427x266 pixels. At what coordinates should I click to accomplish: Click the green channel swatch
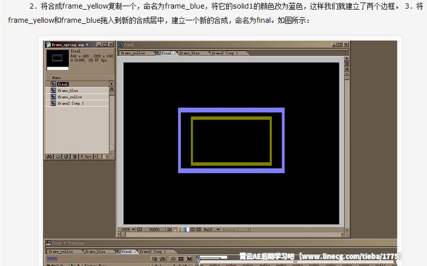pyautogui.click(x=182, y=230)
